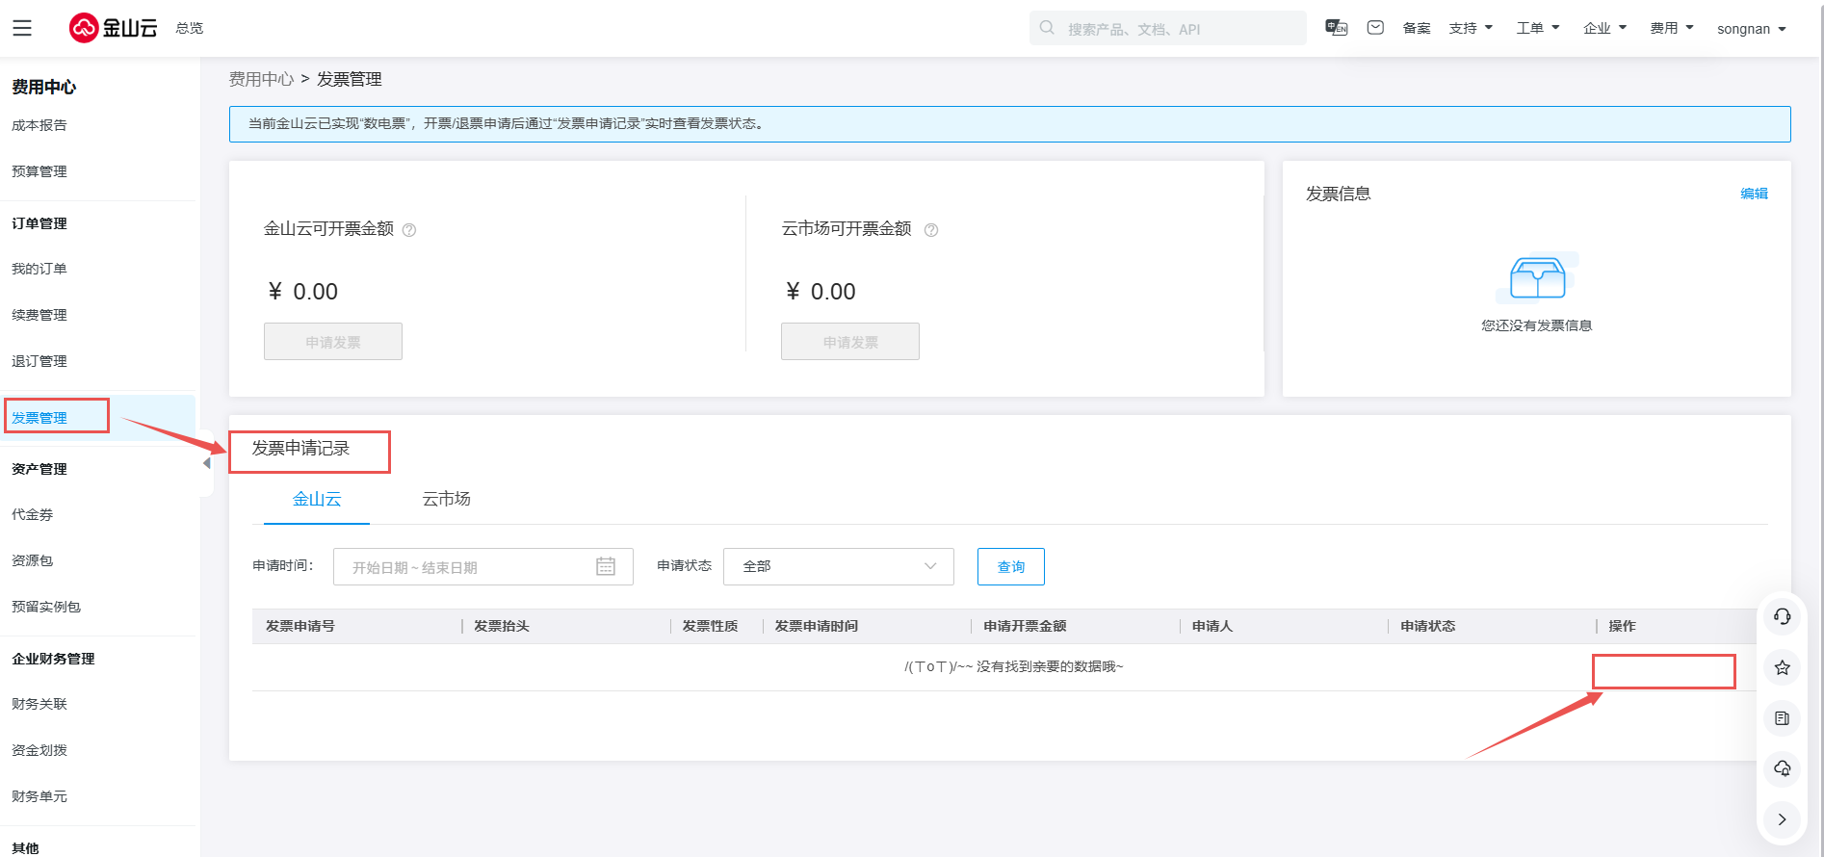The image size is (1824, 857).
Task: Open 我的订单 in the sidebar
Action: click(x=39, y=269)
